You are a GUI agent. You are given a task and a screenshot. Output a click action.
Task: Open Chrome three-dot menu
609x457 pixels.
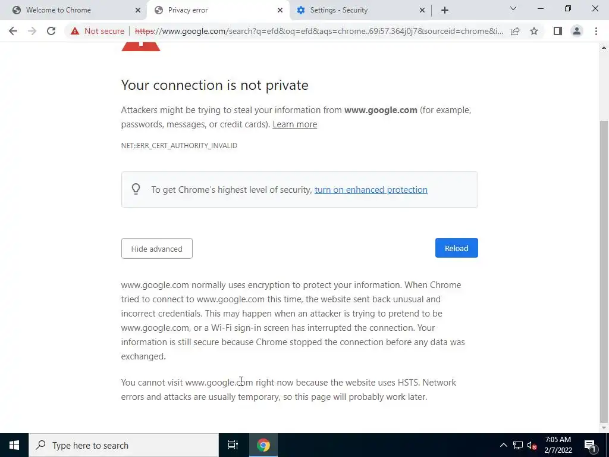(596, 31)
